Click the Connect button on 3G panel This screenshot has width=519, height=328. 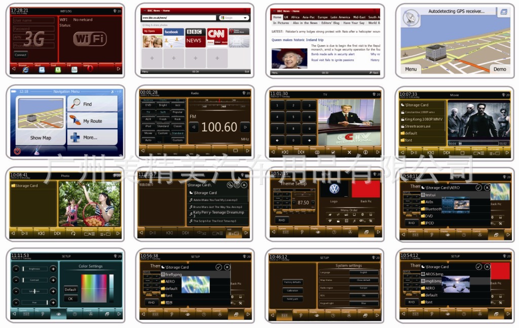[x=21, y=55]
